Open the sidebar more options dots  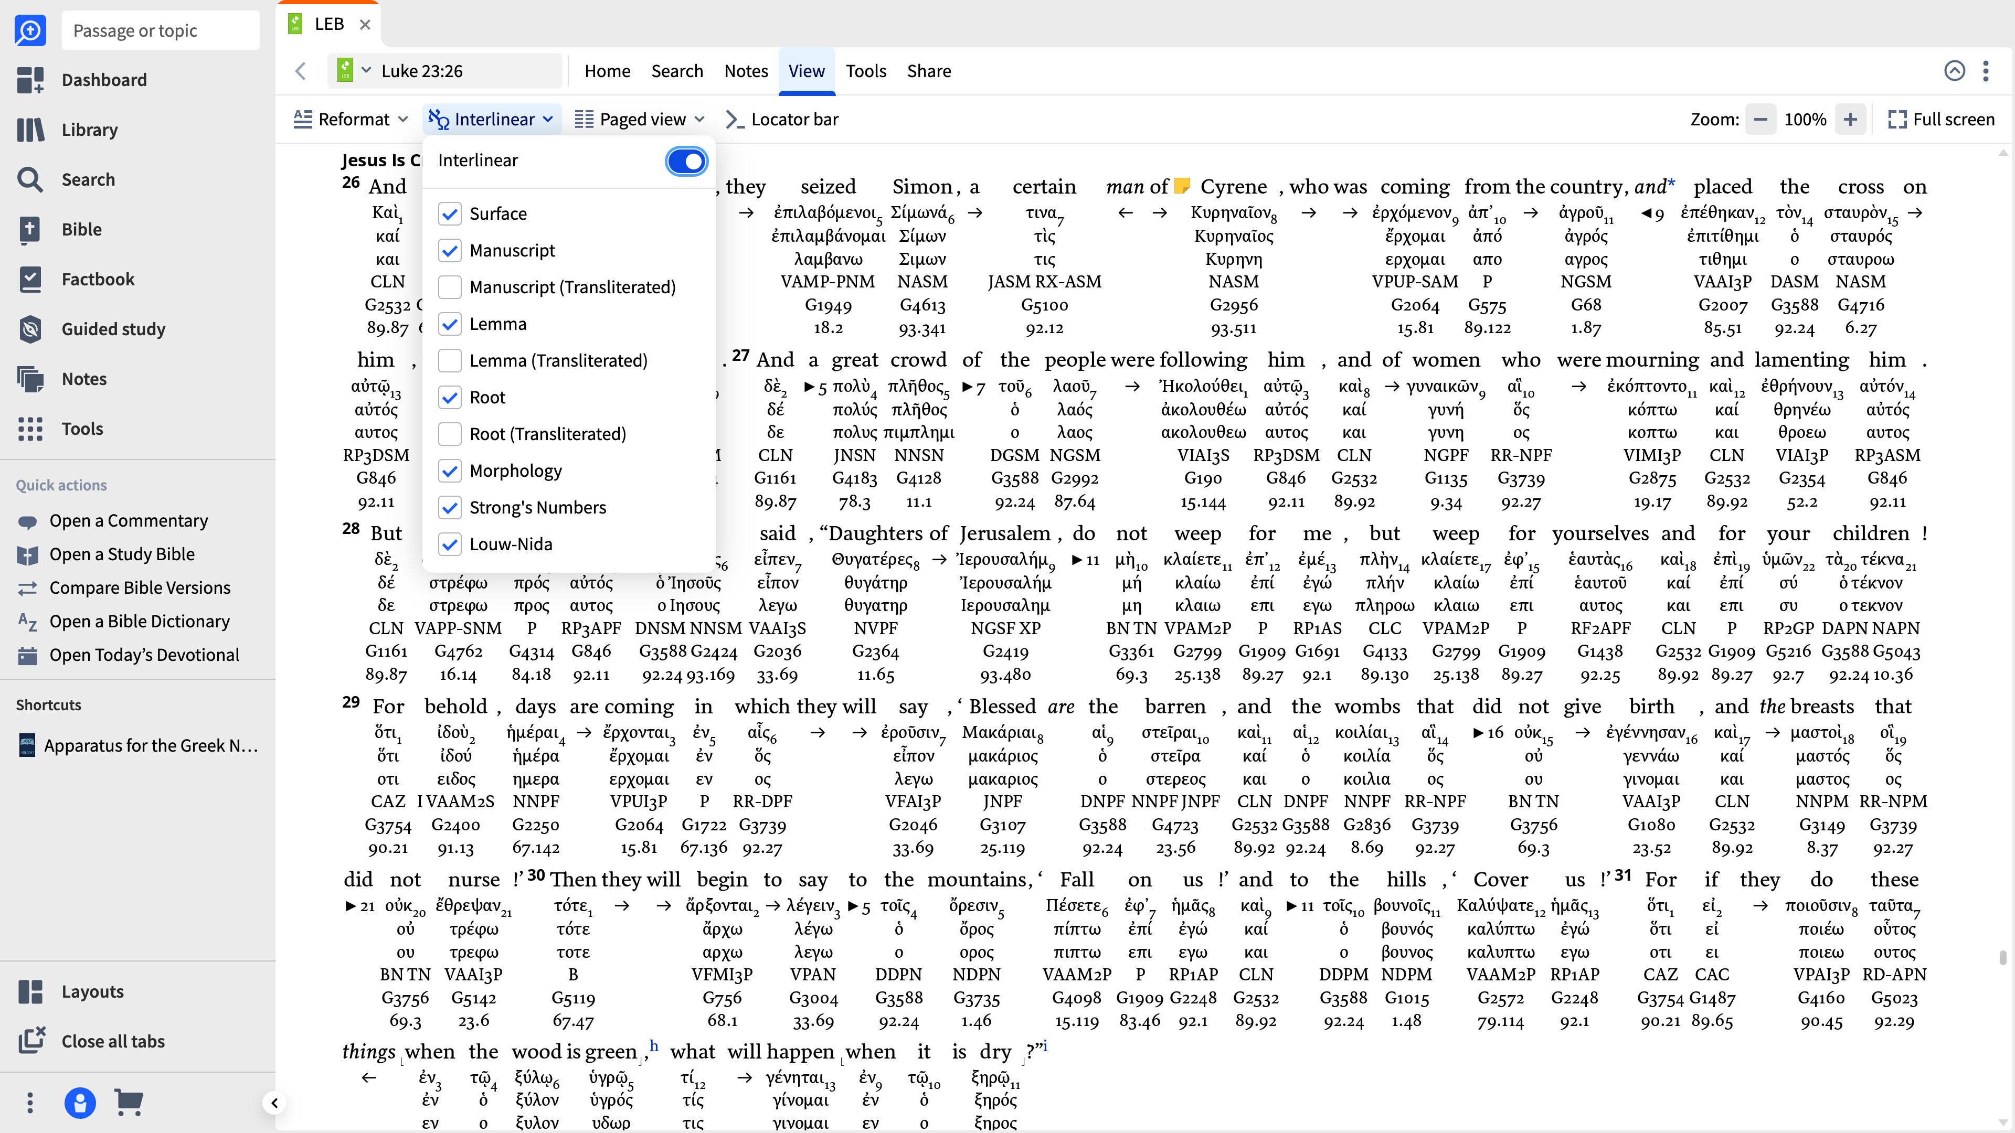30,1103
